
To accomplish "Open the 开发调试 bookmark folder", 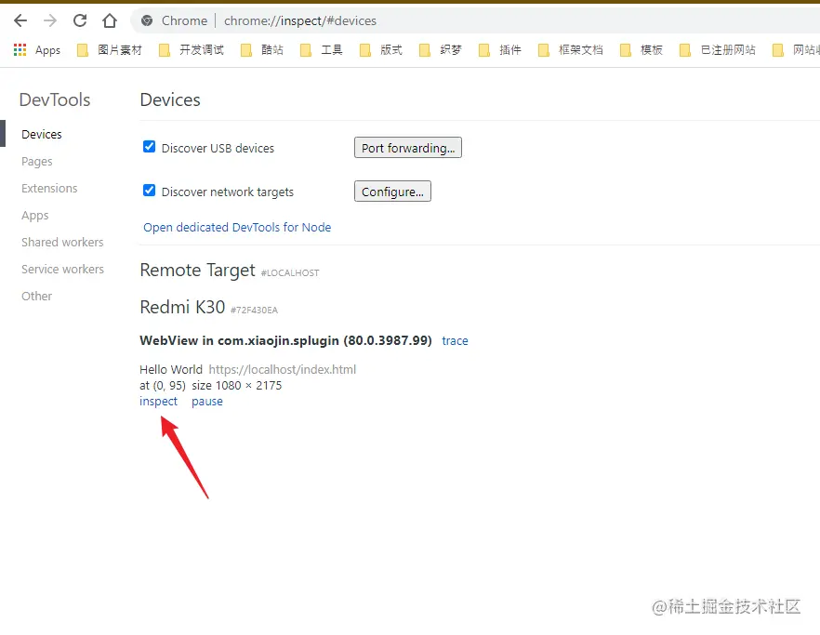I will coord(192,49).
